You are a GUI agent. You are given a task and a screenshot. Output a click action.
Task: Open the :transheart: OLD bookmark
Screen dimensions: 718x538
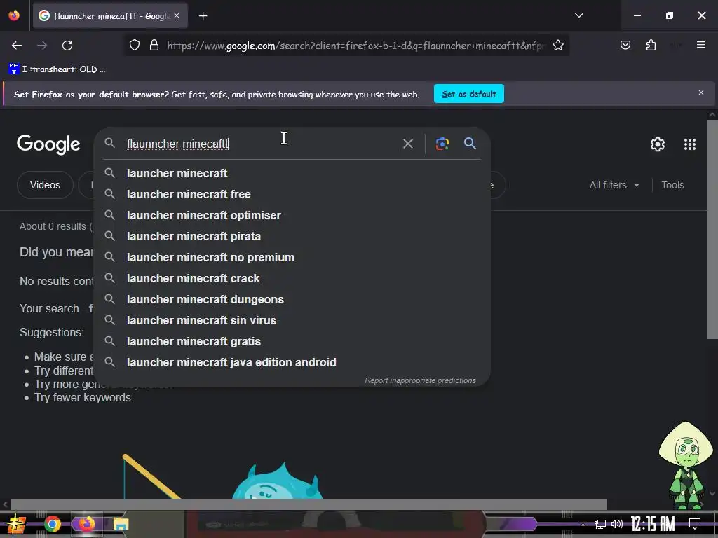click(x=57, y=69)
